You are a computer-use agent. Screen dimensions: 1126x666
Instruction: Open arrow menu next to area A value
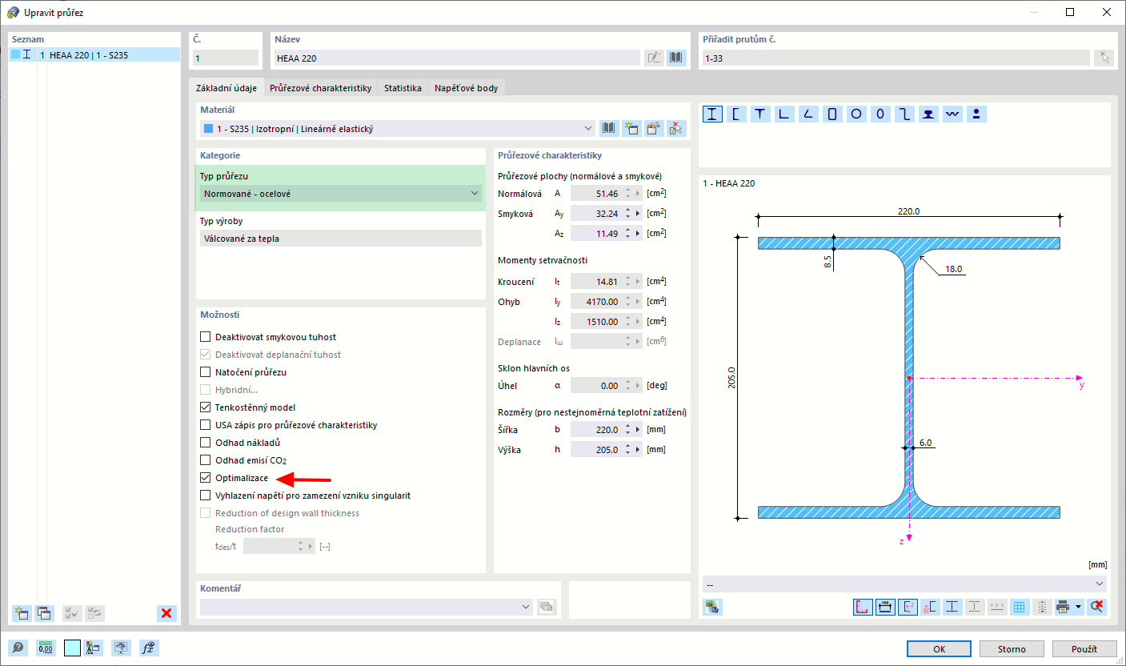[638, 194]
